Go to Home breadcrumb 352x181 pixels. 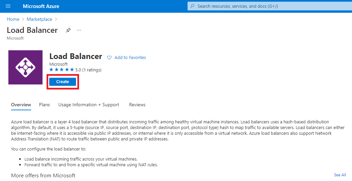click(x=13, y=19)
